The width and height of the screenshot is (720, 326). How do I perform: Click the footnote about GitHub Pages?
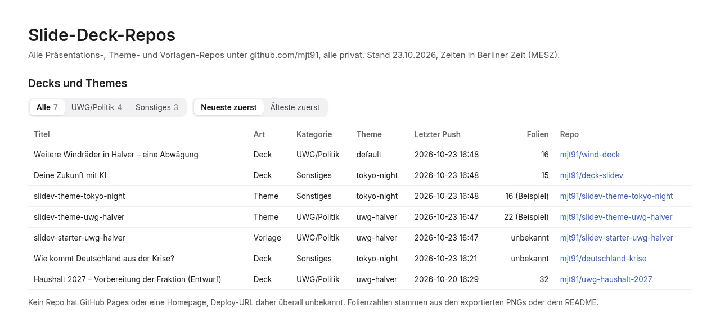[x=313, y=302]
